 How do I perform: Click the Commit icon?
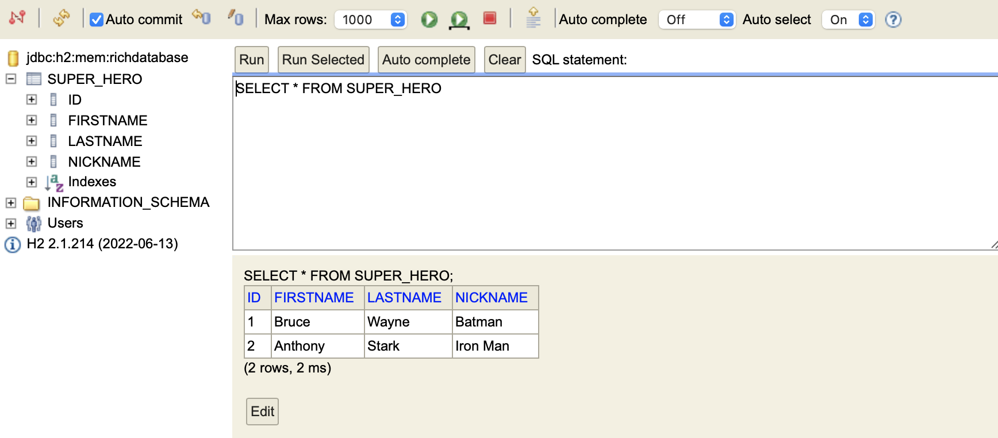[x=235, y=18]
